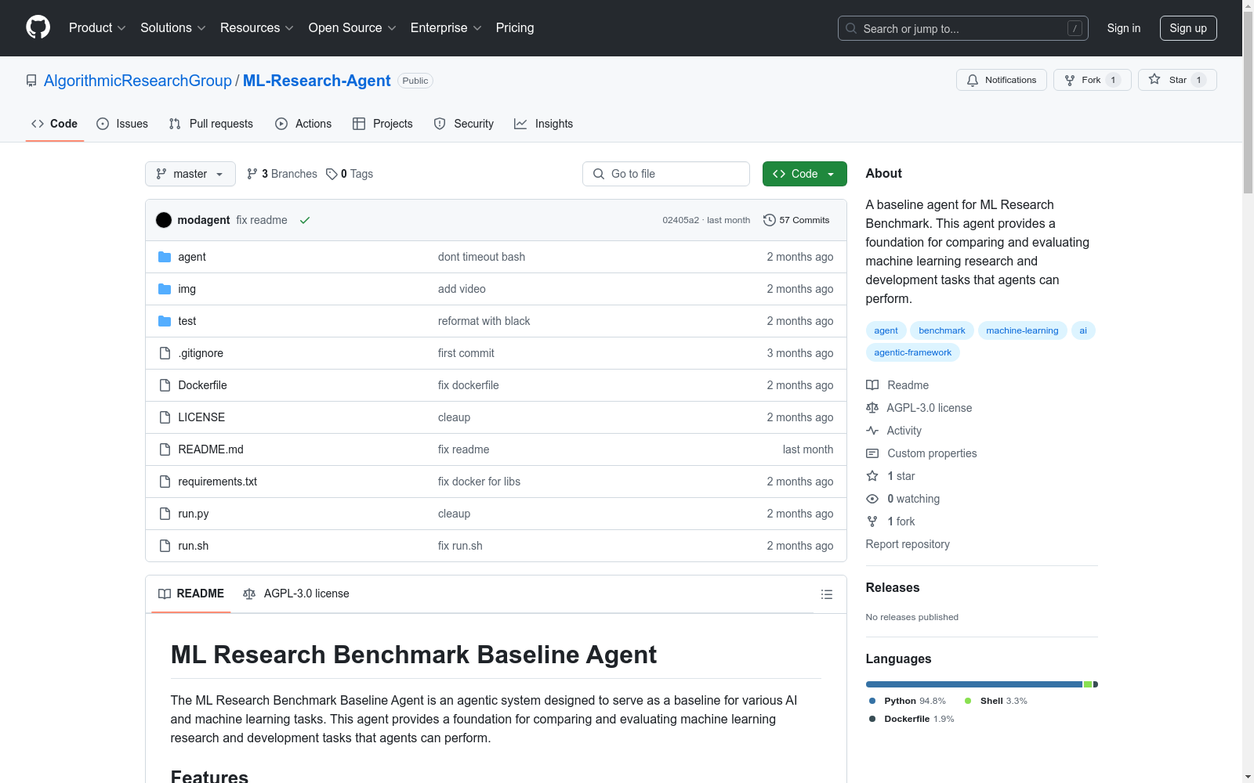The height and width of the screenshot is (783, 1254).
Task: Open the 02405a2 commit hash link
Action: coord(680,220)
